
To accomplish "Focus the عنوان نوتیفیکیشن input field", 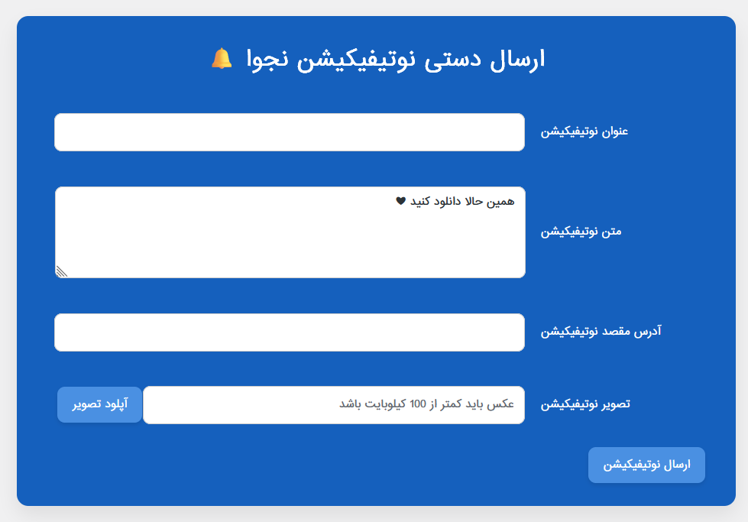I will coord(290,132).
